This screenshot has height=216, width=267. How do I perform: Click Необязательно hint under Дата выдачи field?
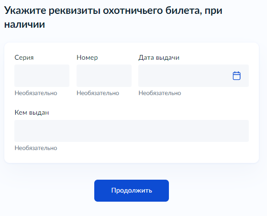160,93
